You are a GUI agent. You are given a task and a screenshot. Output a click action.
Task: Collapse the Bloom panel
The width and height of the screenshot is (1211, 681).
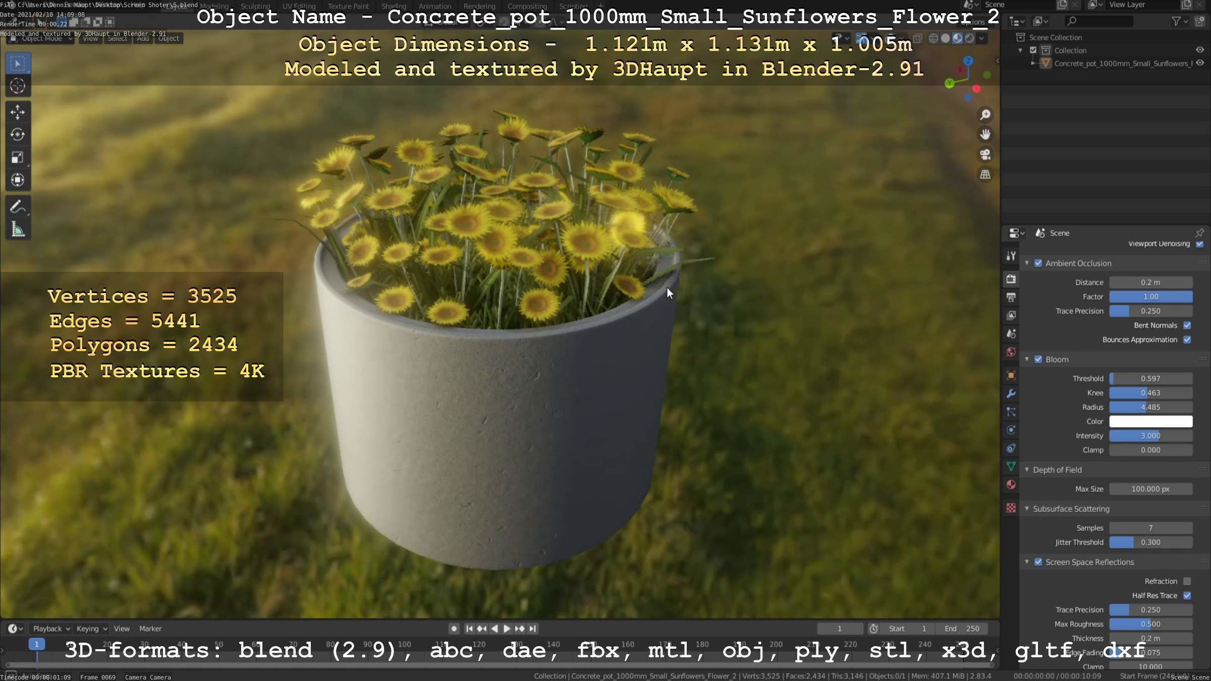pos(1027,359)
